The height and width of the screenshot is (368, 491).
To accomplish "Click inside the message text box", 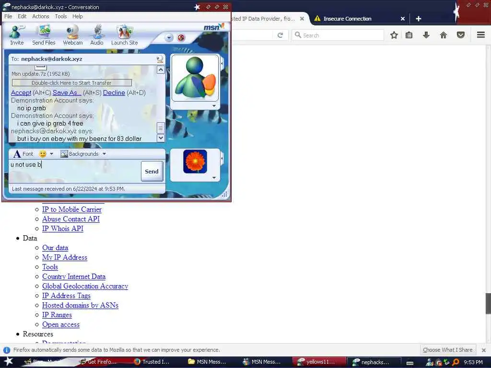I will coord(74,171).
